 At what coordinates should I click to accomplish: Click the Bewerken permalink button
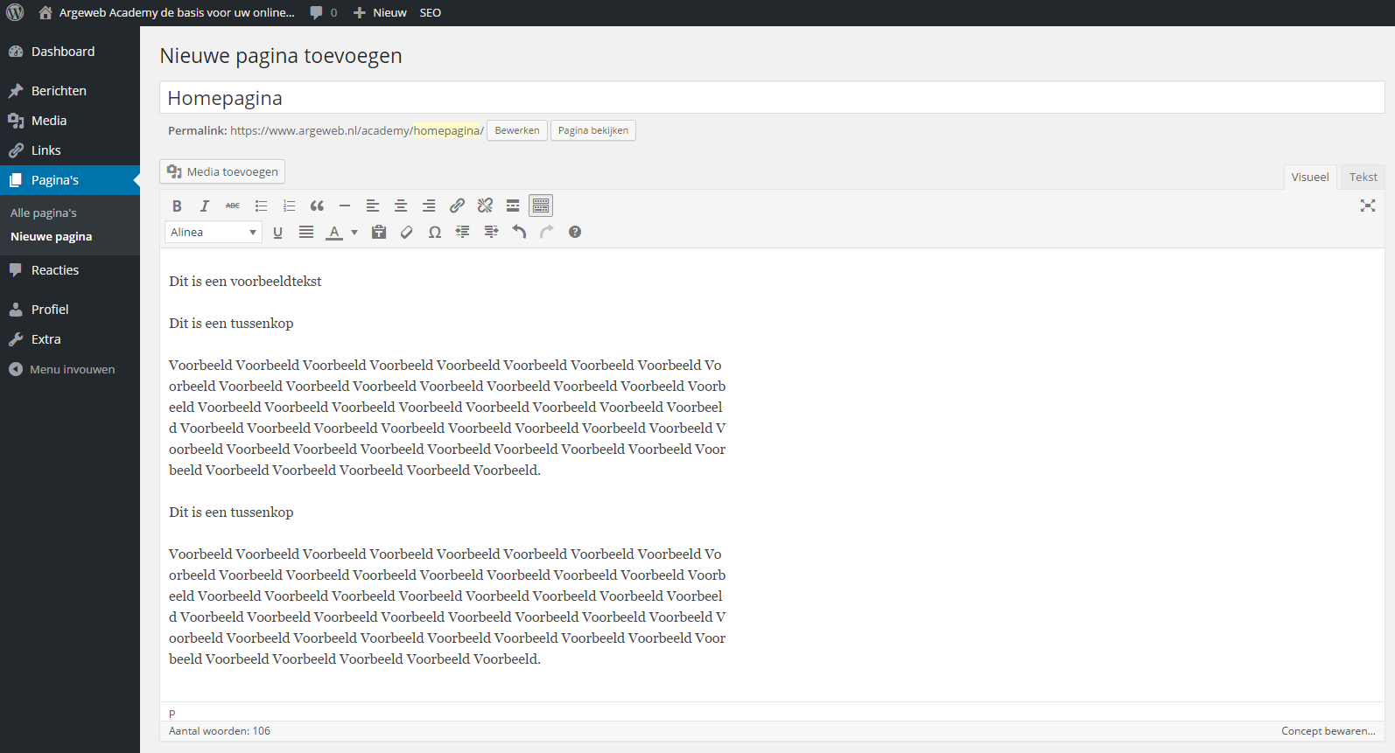516,130
